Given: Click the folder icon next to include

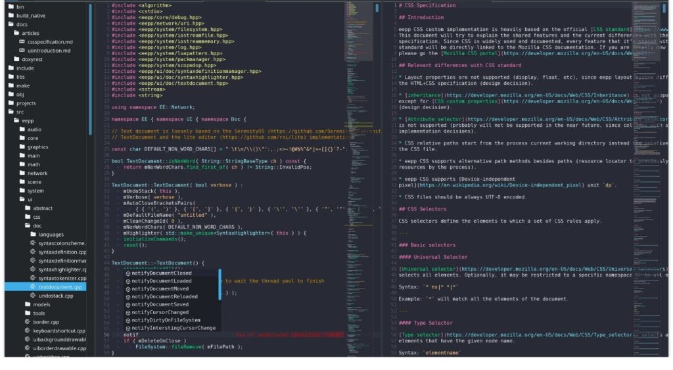Looking at the screenshot, I should [x=11, y=68].
